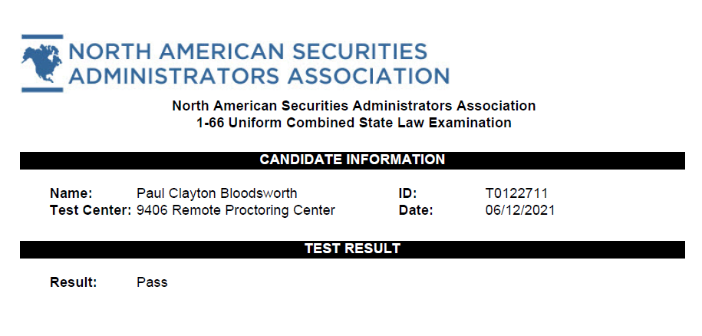Click the Result label
Image resolution: width=702 pixels, height=336 pixels.
pyautogui.click(x=74, y=283)
